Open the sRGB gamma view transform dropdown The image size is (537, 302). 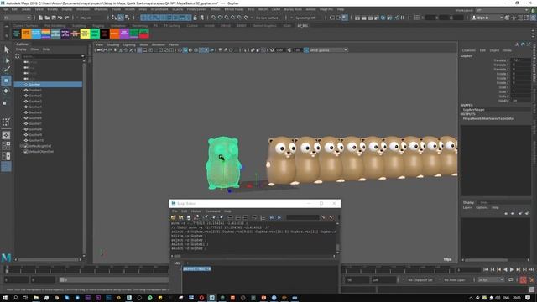[329, 50]
